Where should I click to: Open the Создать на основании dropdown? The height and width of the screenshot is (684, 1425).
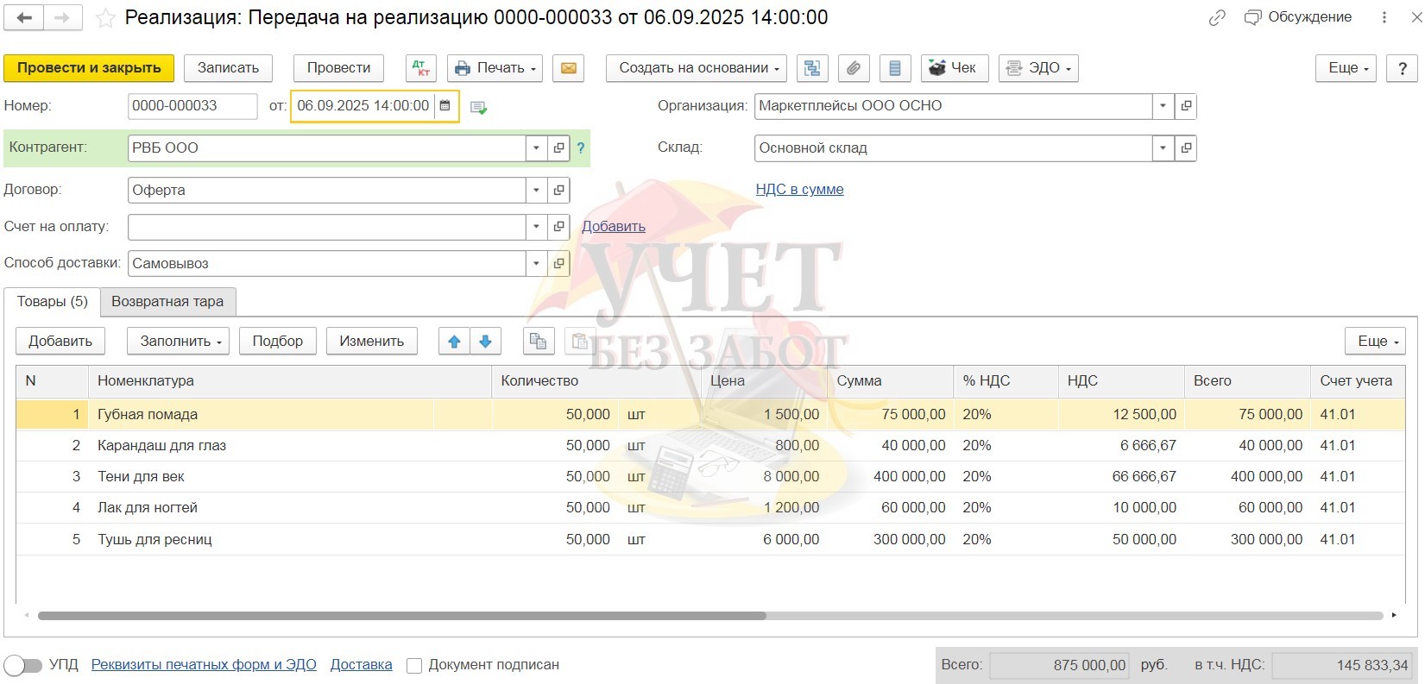point(698,68)
